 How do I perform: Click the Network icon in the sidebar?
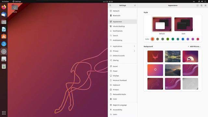coord(111,11)
